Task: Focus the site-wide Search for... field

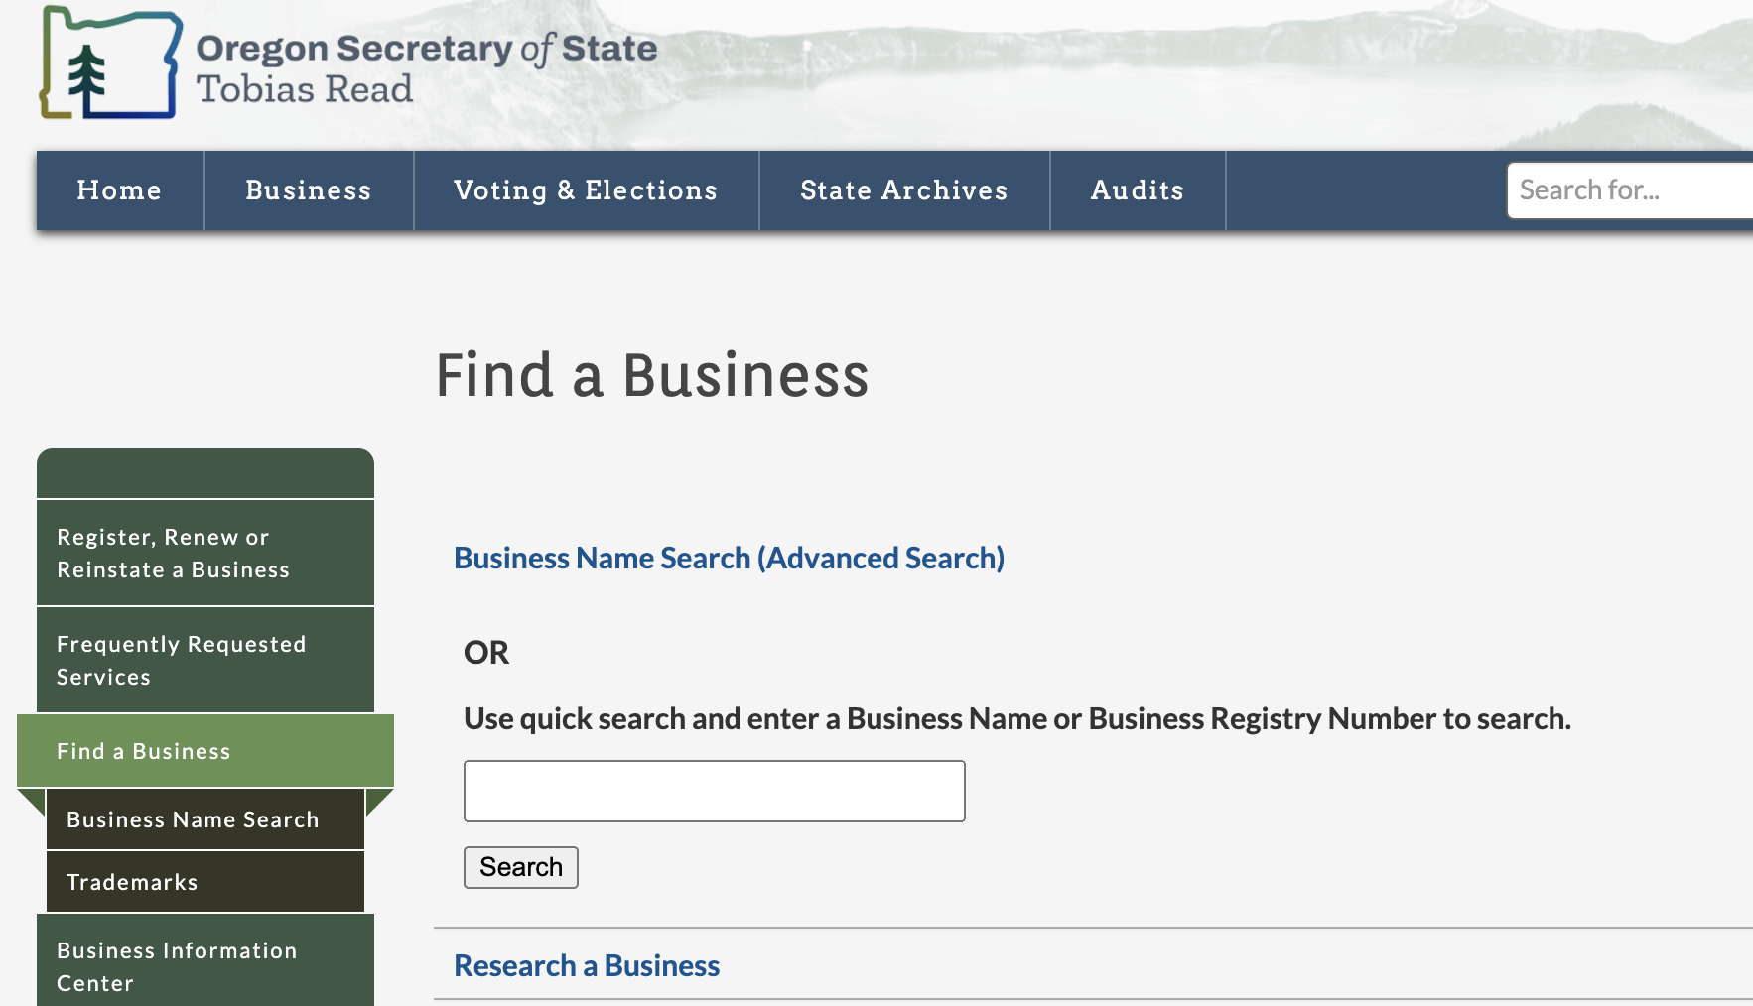Action: point(1628,190)
